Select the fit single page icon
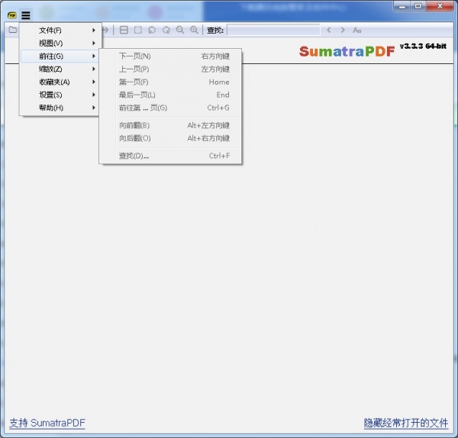458x438 pixels. 138,30
